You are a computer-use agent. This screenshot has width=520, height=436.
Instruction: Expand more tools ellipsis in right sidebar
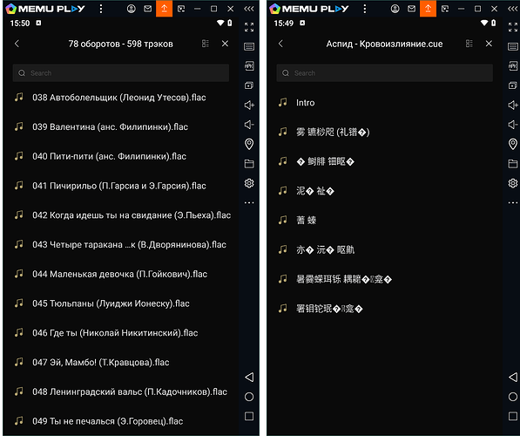[x=513, y=202]
